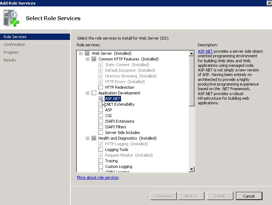The width and height of the screenshot is (272, 205).
Task: Toggle the Application Development group checkbox
Action: tap(94, 93)
